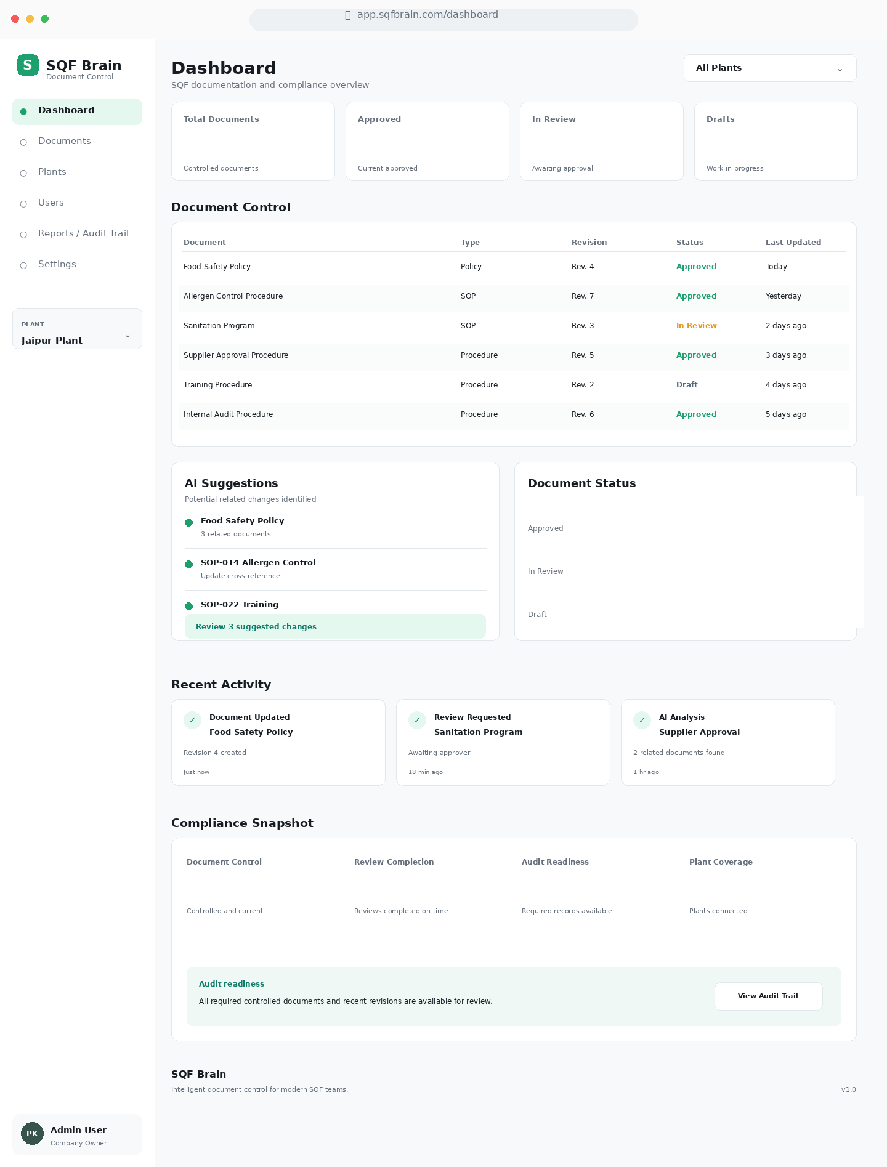Click the checkmark icon on Document Updated card
This screenshot has height=1167, width=887.
[x=192, y=720]
